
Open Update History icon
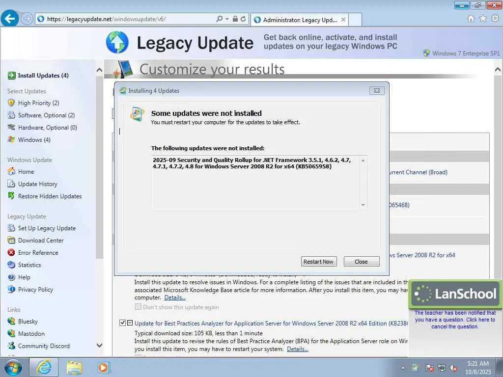point(11,184)
